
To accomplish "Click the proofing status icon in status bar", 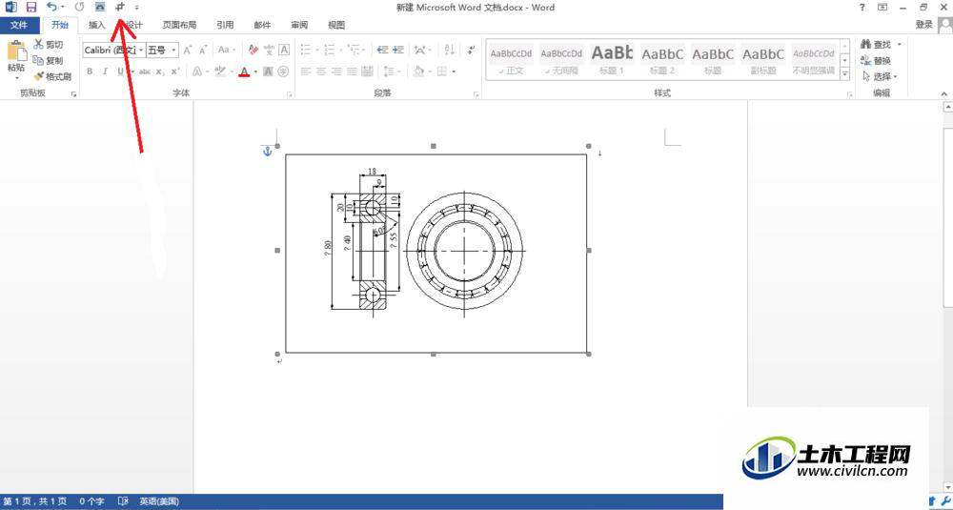I will (123, 501).
